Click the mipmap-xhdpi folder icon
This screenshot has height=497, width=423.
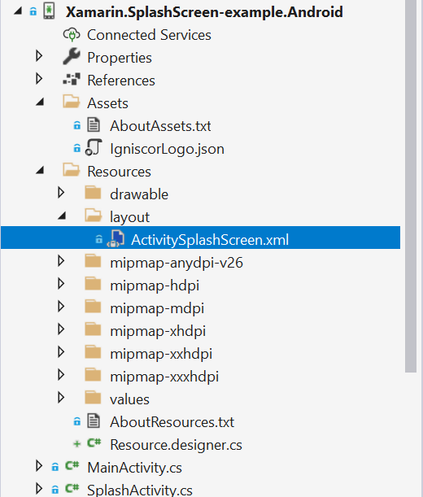click(93, 329)
